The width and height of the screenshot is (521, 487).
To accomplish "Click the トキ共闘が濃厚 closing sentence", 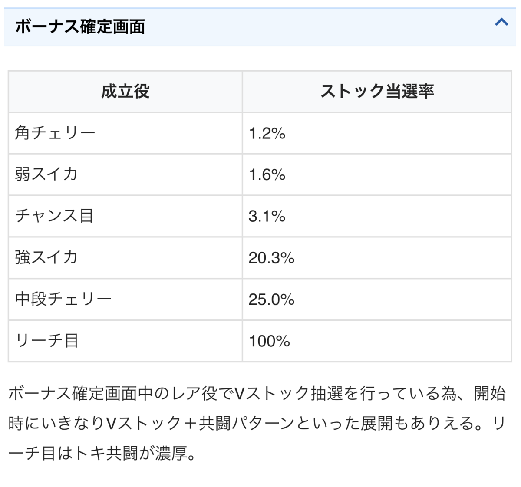I will click(x=102, y=454).
